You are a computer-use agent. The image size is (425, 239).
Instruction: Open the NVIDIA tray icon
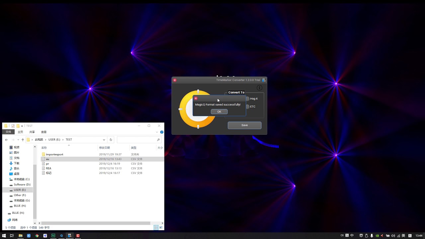point(377,236)
